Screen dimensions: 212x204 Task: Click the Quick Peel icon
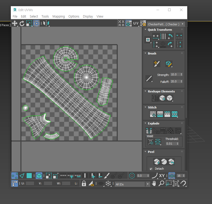click(157, 162)
